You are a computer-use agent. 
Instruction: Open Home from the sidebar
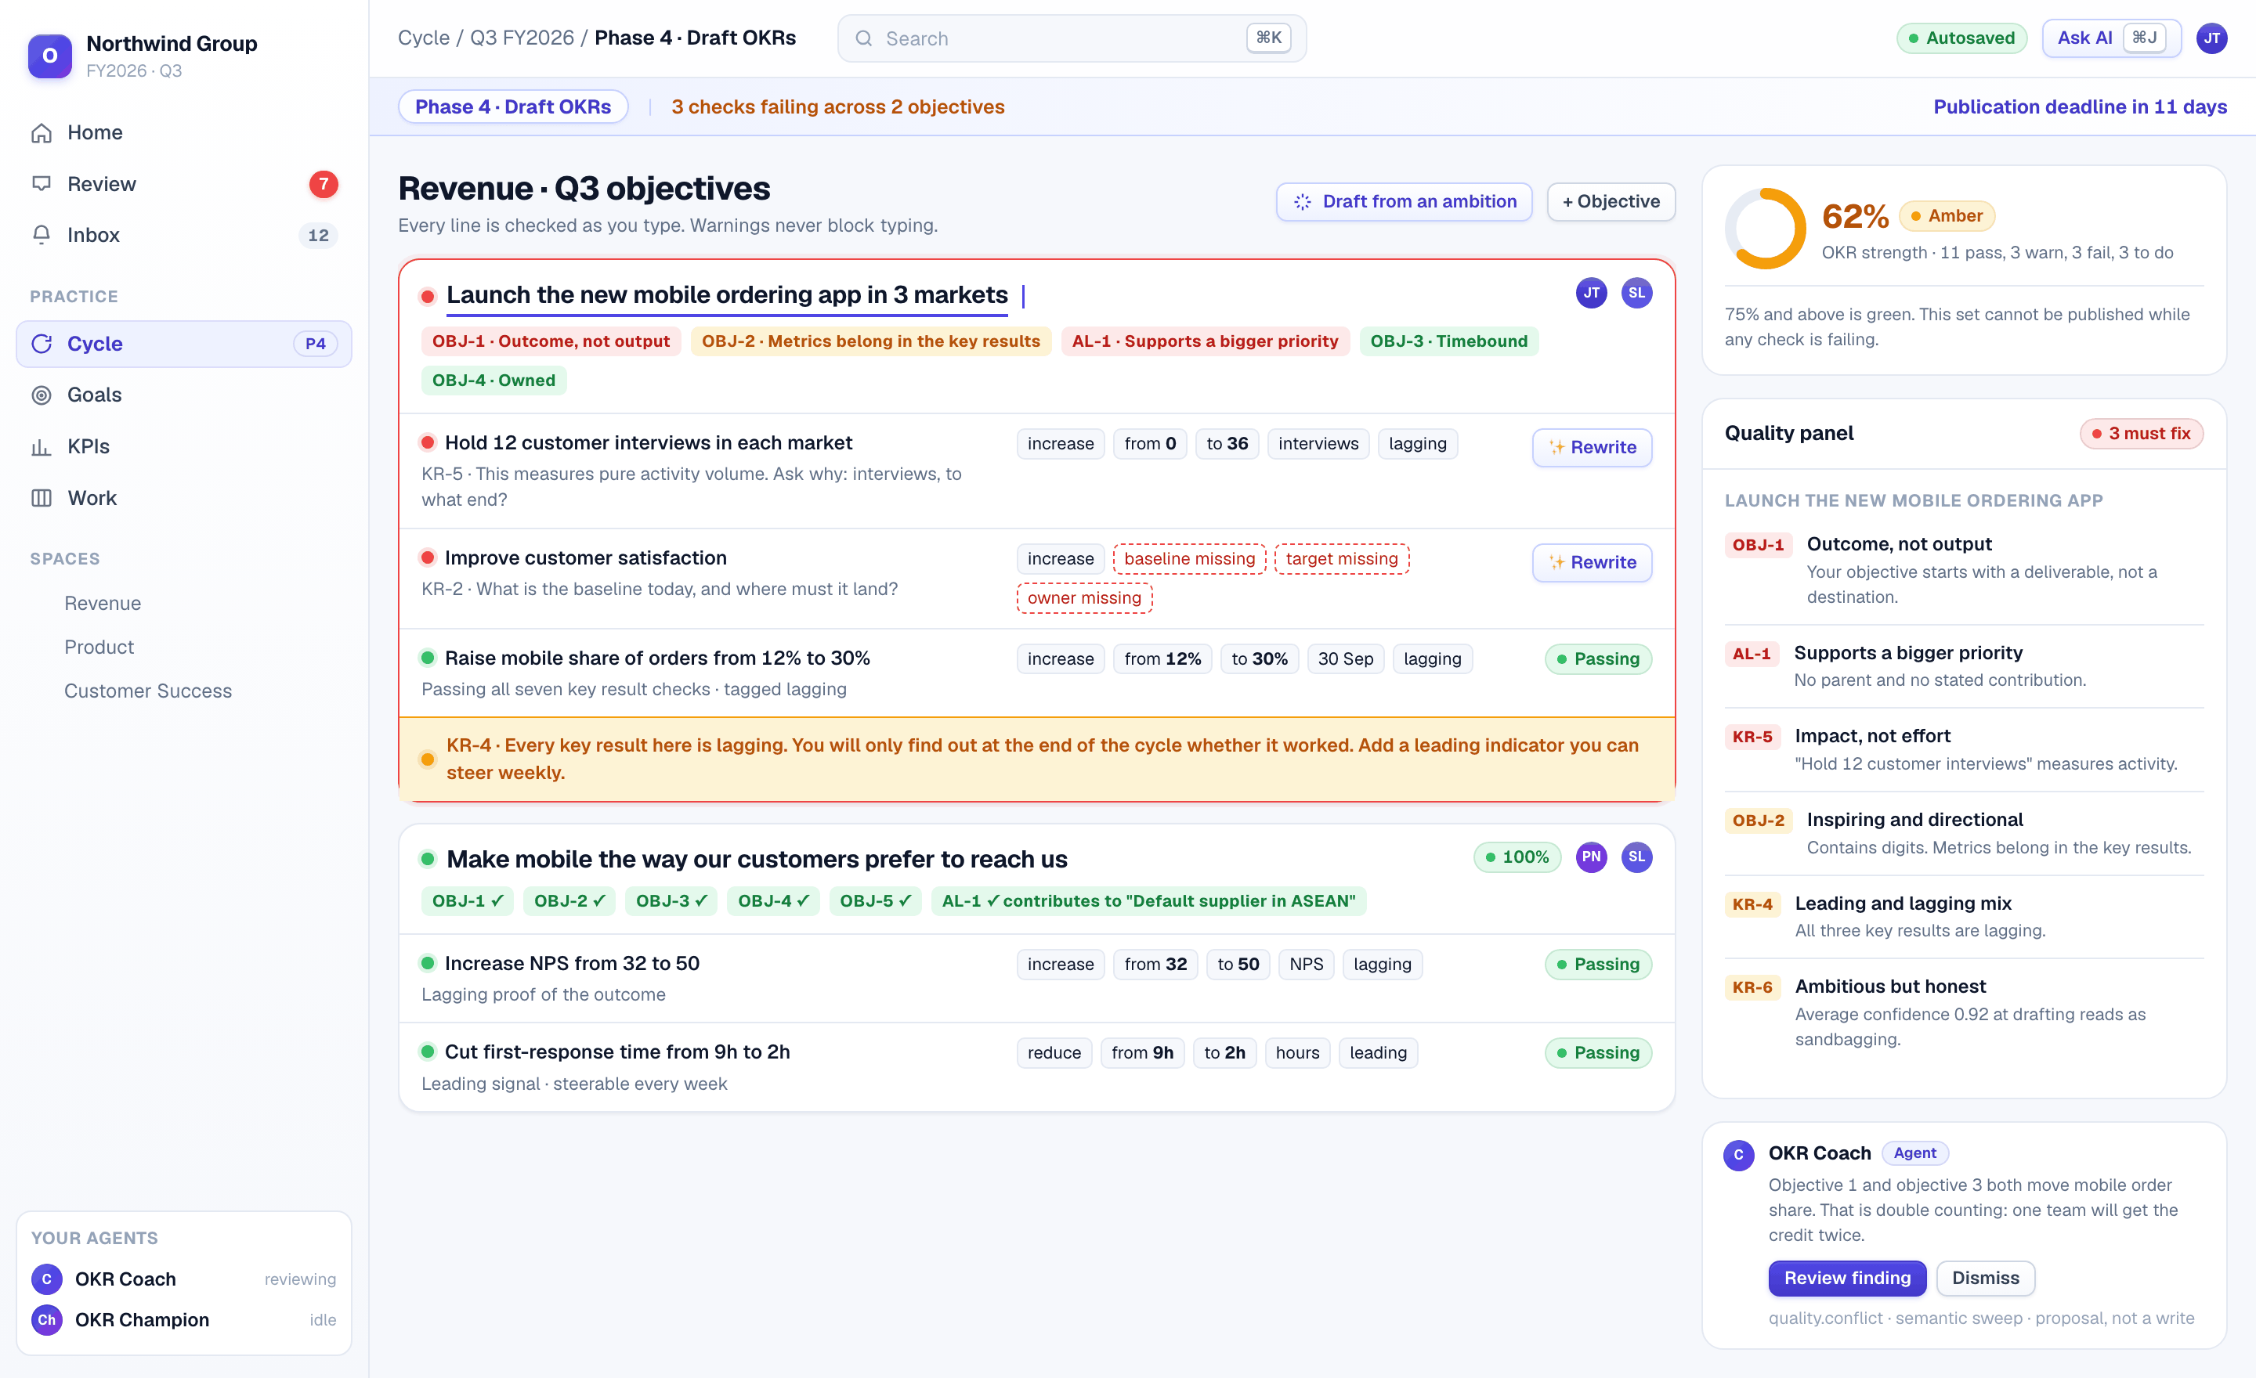pos(183,132)
